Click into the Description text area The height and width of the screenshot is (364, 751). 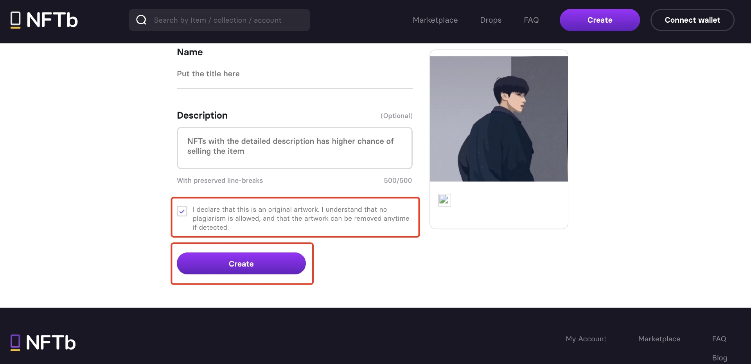(x=295, y=148)
